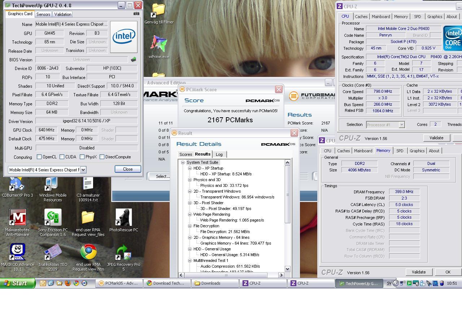Screen dimensions: 462x320
Task: Switch to Scores tab in Result Details
Action: [x=186, y=154]
